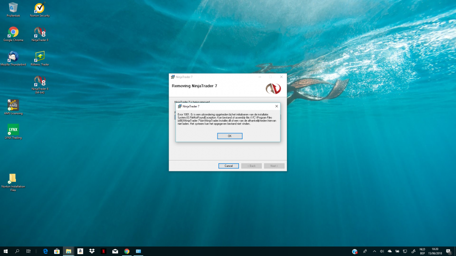Open the taskbar clock and date
Screen dimensions: 456x256
click(x=435, y=251)
